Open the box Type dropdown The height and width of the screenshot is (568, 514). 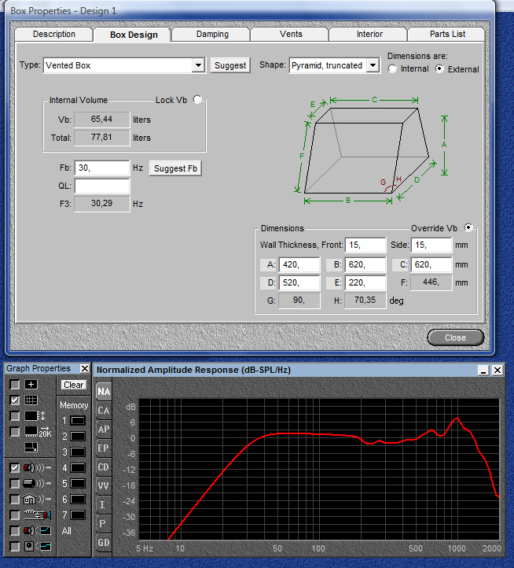pos(198,65)
